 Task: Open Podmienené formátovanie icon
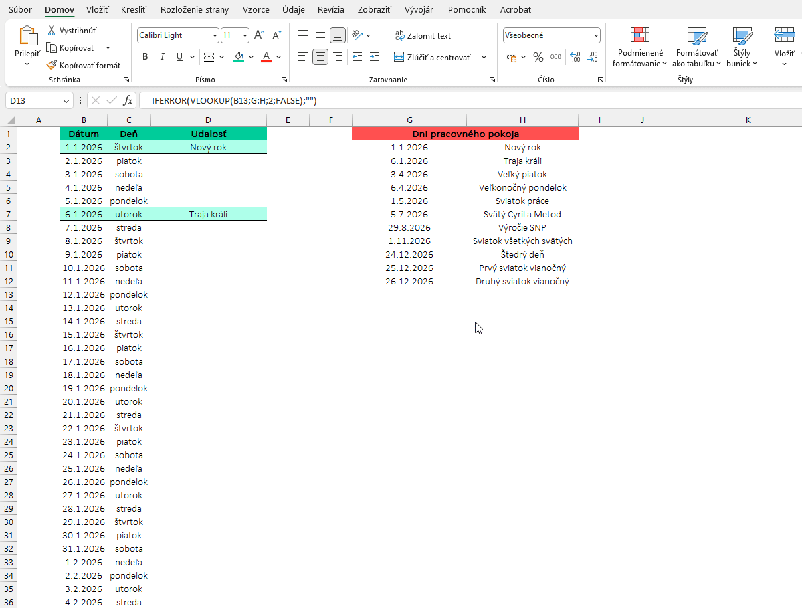click(639, 36)
